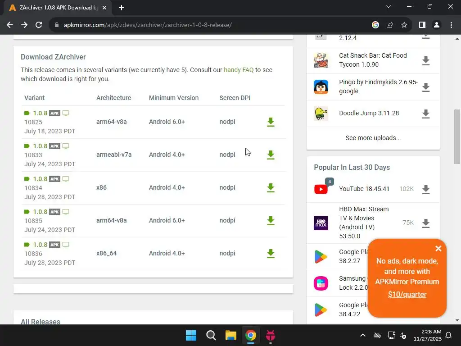Viewport: 461px width, 346px height.
Task: Open HBO Max Android TV page
Action: [x=364, y=223]
